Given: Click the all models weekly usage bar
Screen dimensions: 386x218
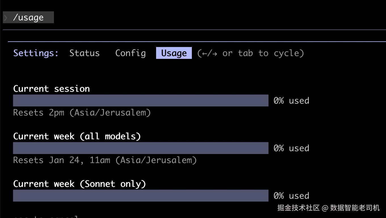Looking at the screenshot, I should [x=140, y=148].
